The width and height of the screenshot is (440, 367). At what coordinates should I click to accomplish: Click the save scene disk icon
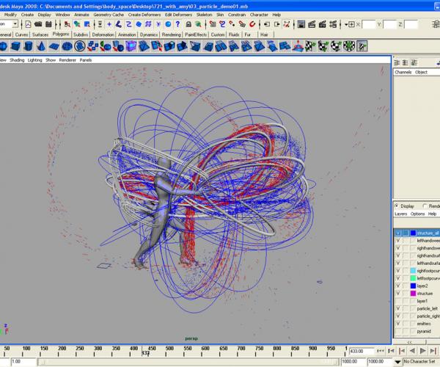click(48, 24)
